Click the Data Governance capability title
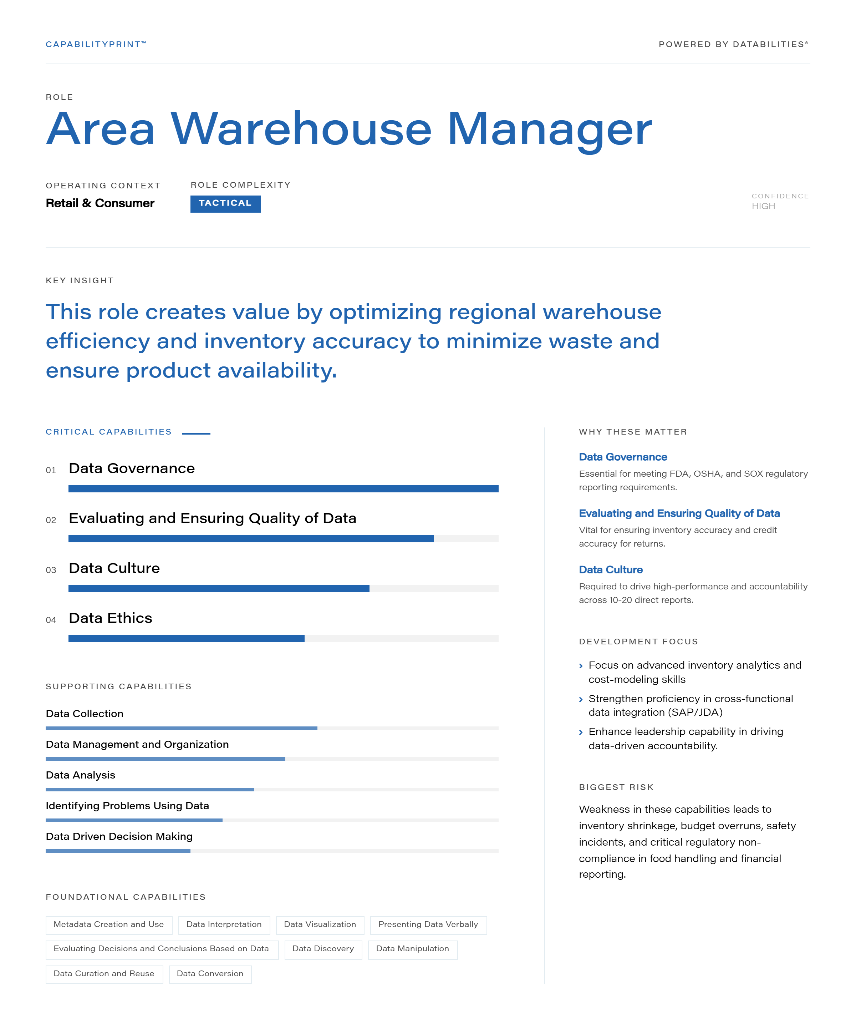The width and height of the screenshot is (856, 1024). click(132, 468)
